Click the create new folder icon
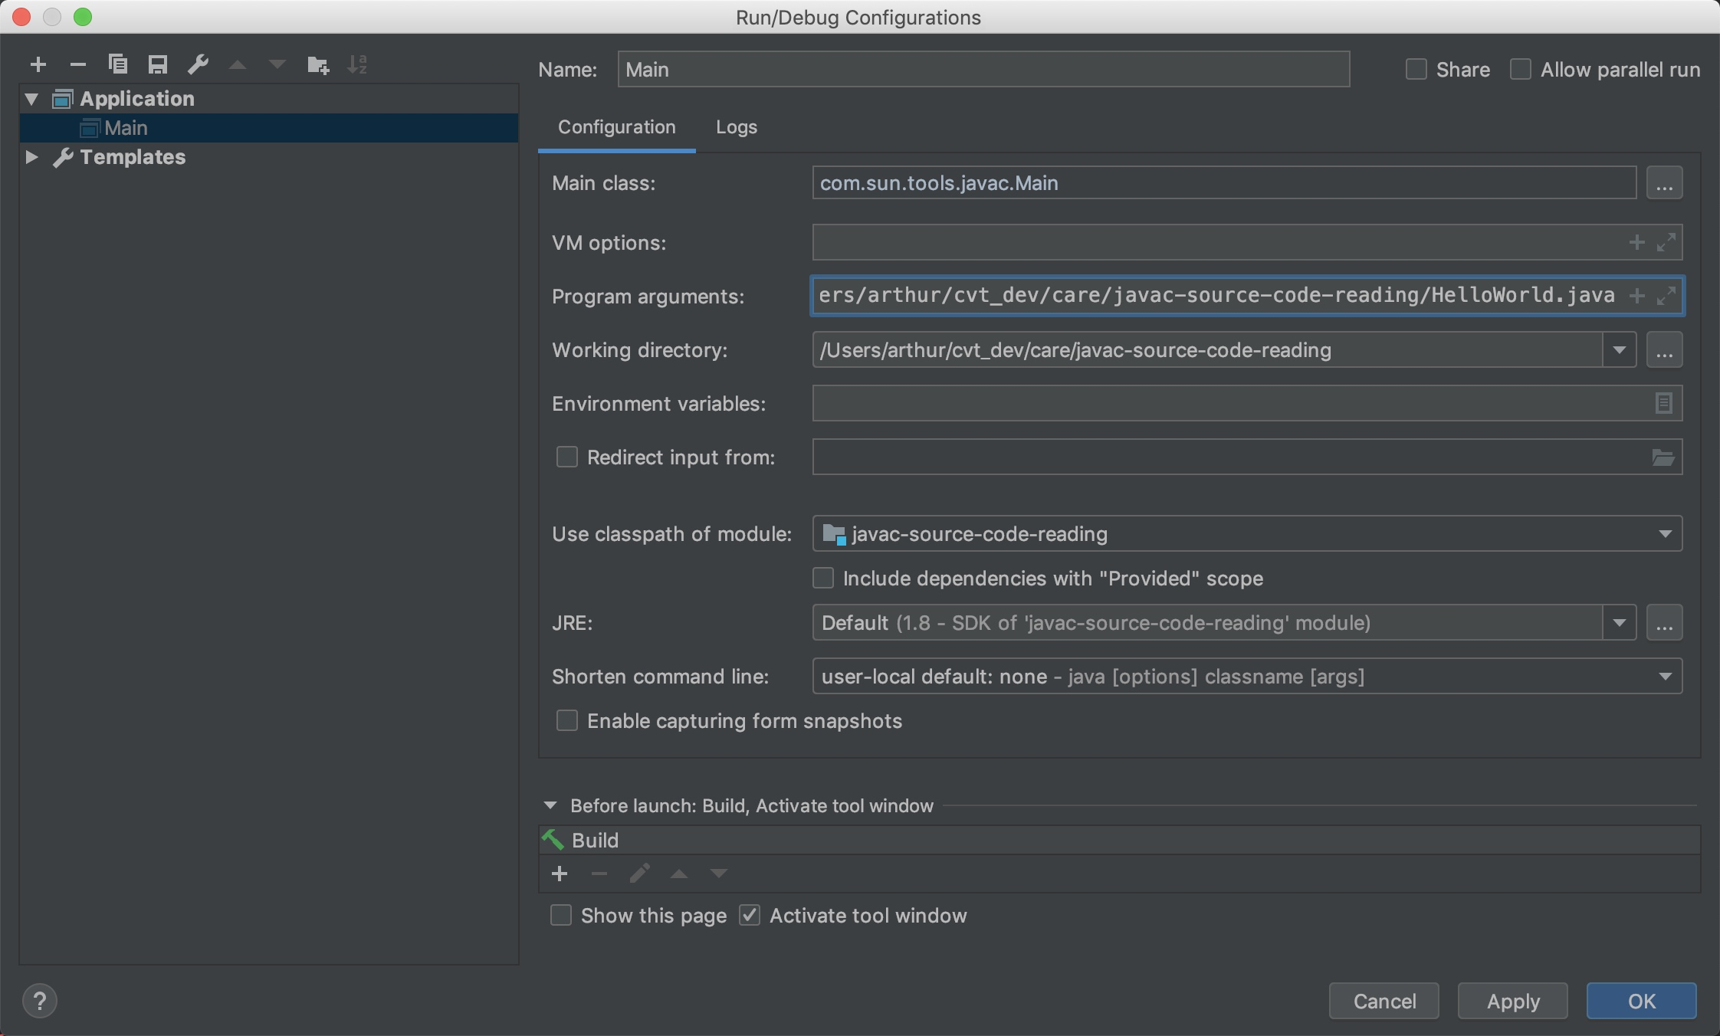This screenshot has width=1720, height=1036. coord(317,65)
